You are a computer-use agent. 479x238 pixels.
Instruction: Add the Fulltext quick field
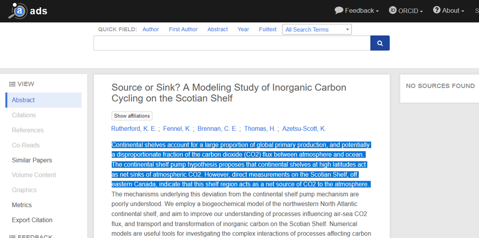click(x=268, y=29)
